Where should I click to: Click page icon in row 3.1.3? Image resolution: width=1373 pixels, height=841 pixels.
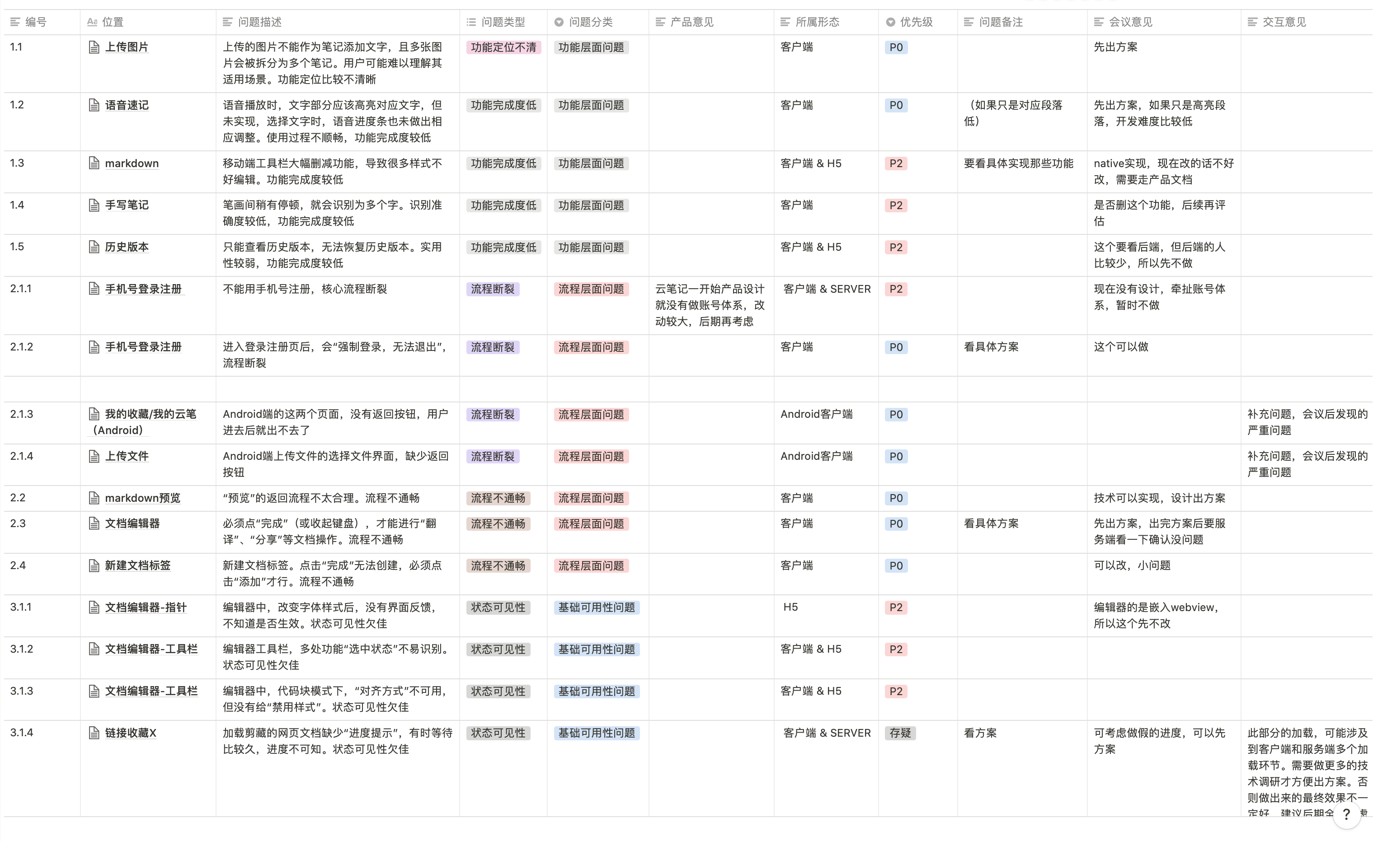click(x=94, y=691)
